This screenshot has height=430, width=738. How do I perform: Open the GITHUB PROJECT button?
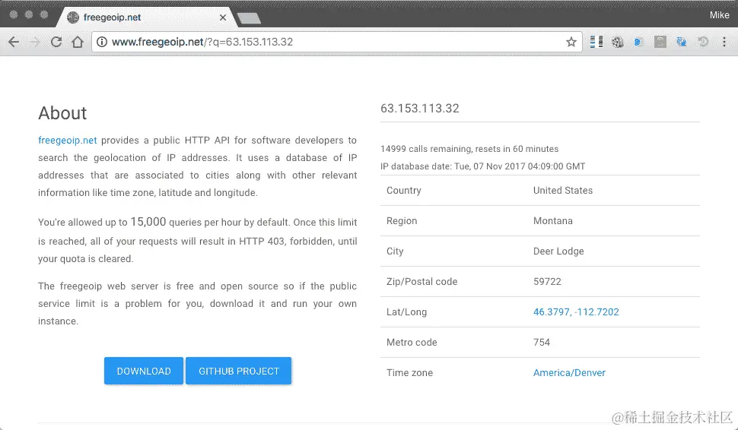click(x=239, y=371)
